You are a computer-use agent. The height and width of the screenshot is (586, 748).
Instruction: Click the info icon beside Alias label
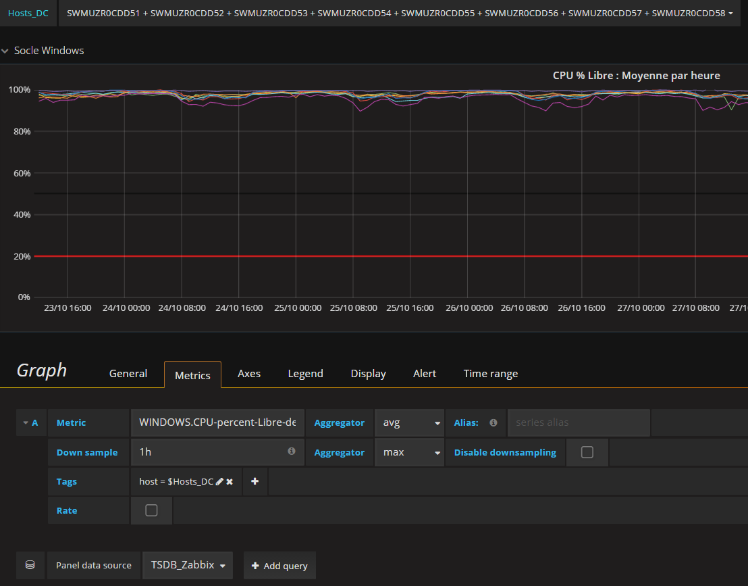pyautogui.click(x=493, y=422)
